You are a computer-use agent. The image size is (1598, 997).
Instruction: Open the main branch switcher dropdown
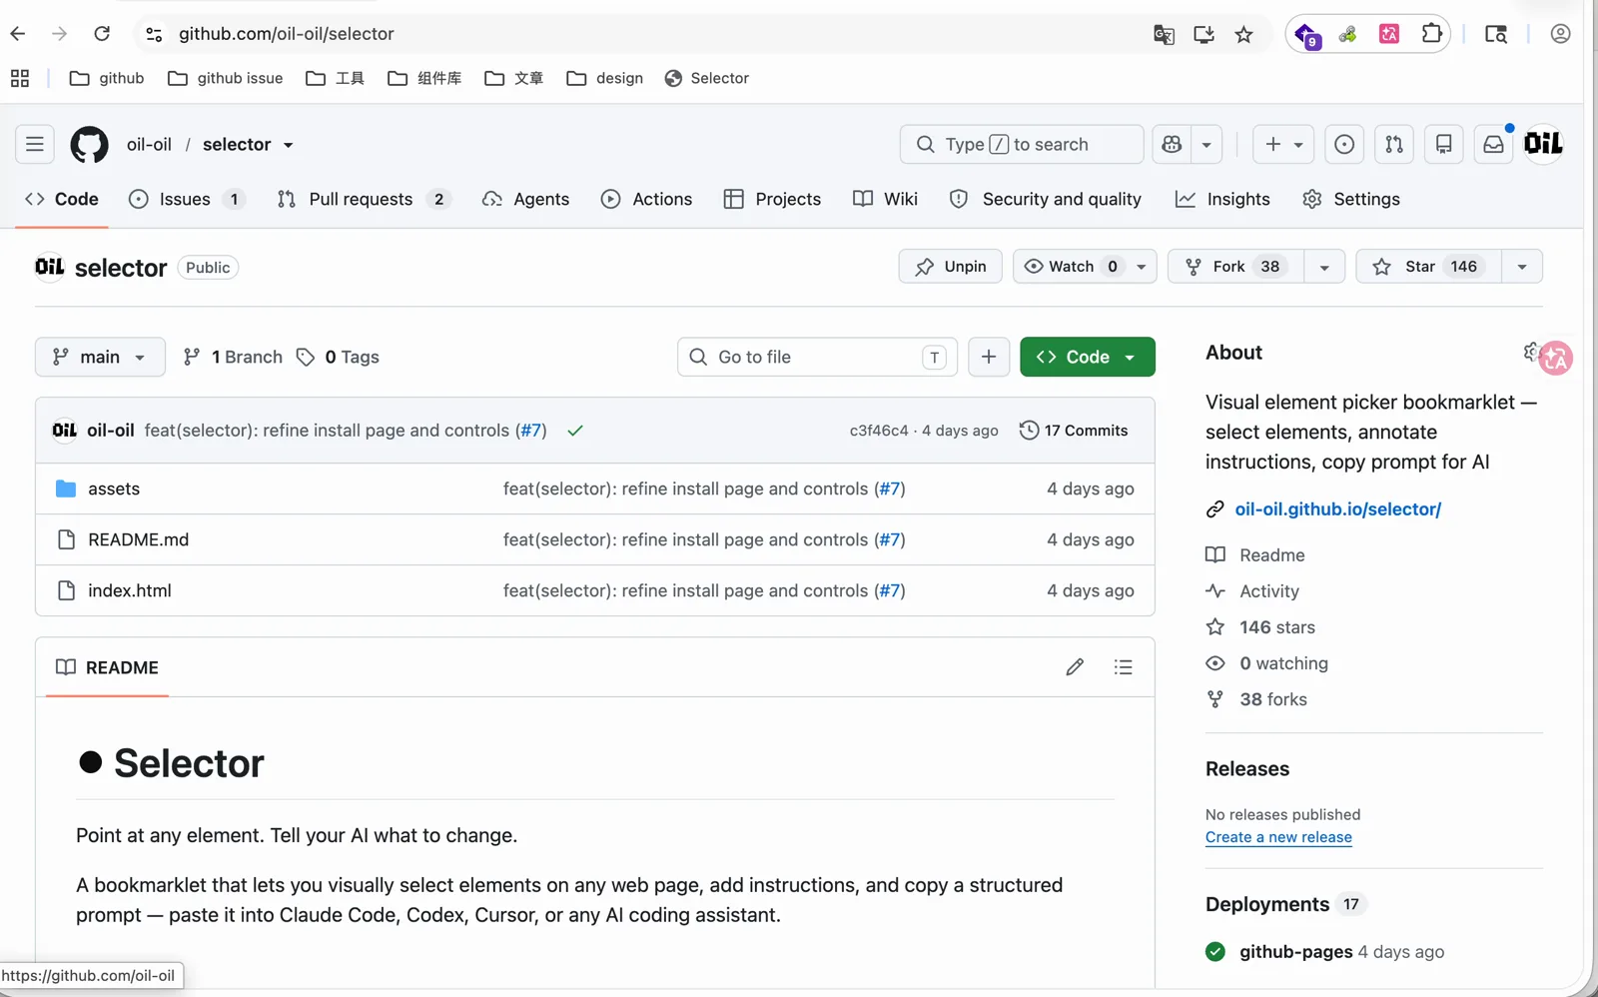pyautogui.click(x=100, y=357)
